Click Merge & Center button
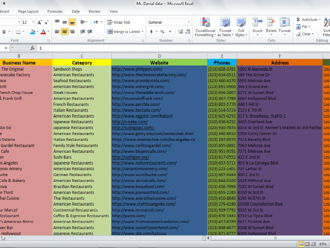 124,32
